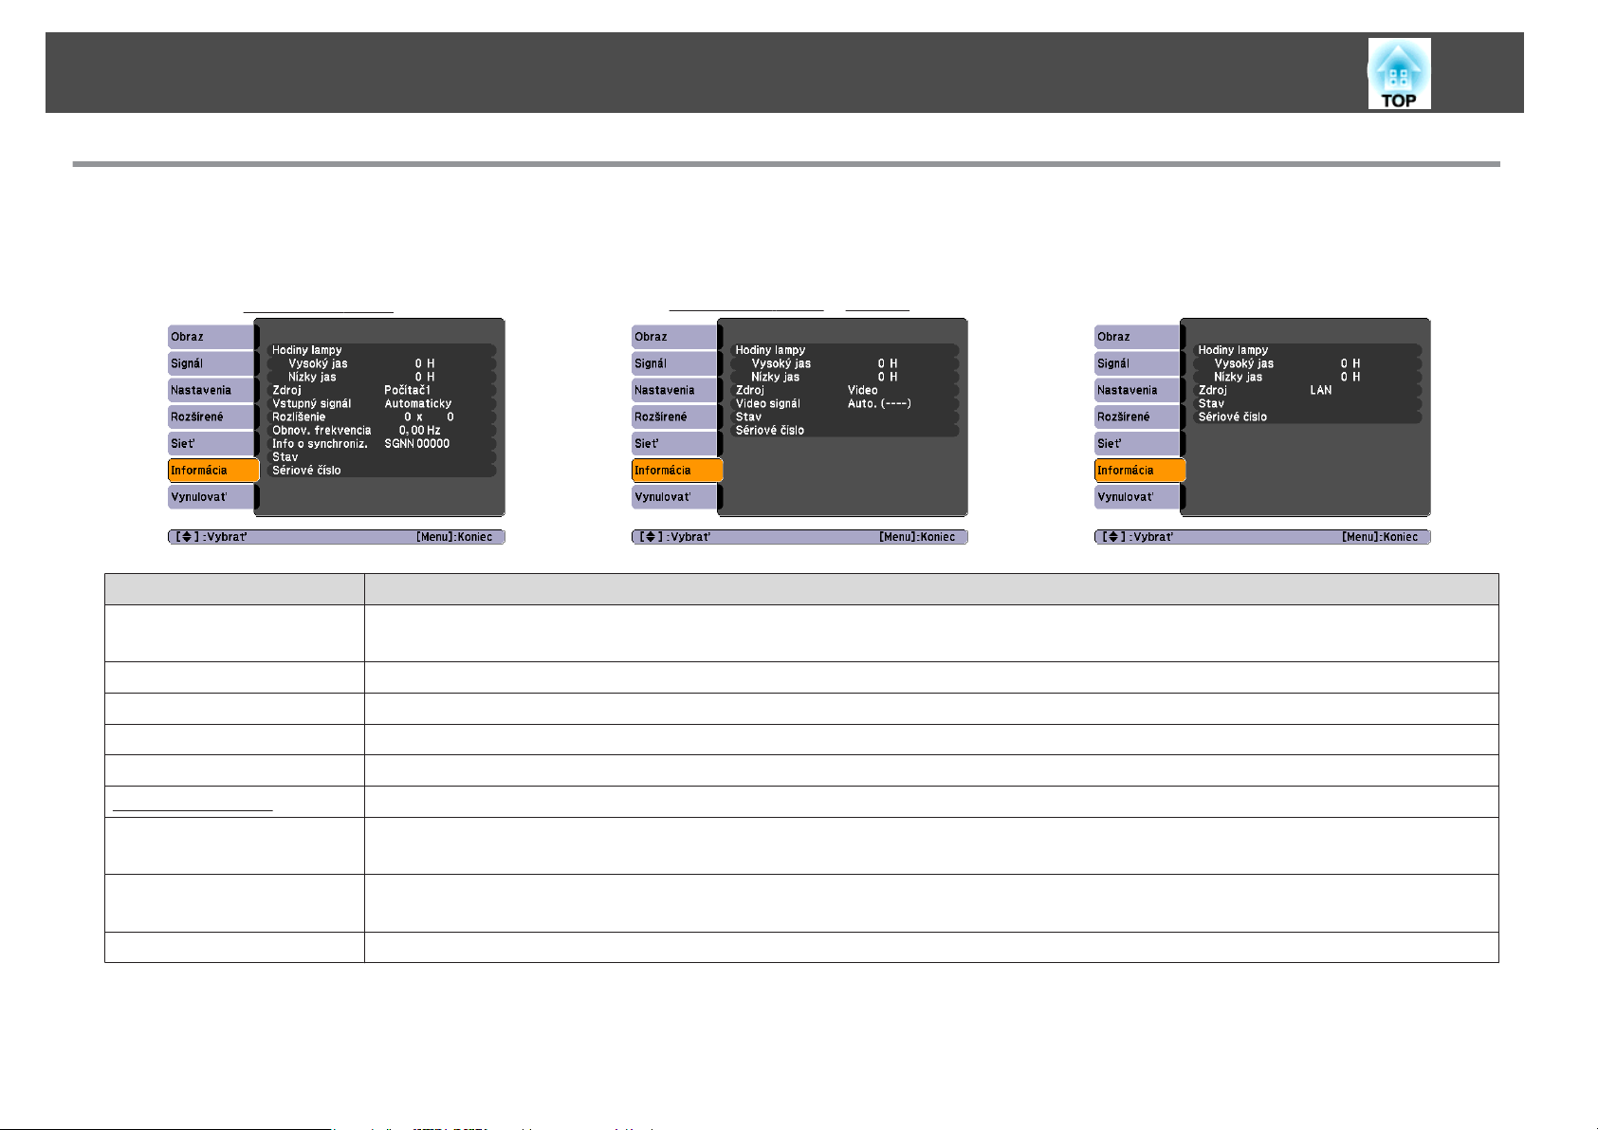Click 'Info o synchroniz.' row showing SGNN 00000
Viewport: 1598px width, 1130px height.
(380, 443)
